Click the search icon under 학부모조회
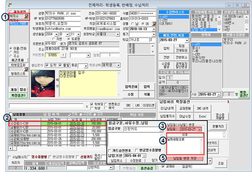Image resolution: width=252 pixels, height=172 pixels. 26,65
